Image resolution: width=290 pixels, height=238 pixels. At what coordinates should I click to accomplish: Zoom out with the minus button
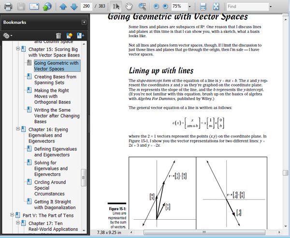pyautogui.click(x=156, y=6)
